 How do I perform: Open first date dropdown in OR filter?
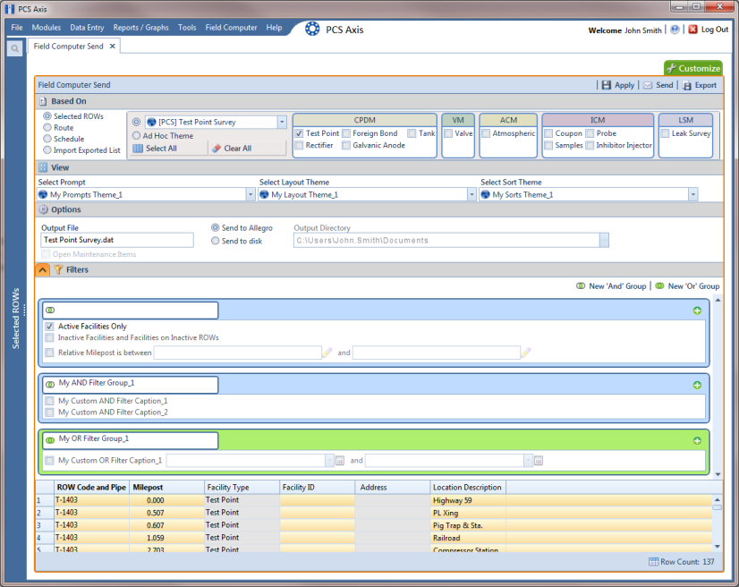[329, 461]
